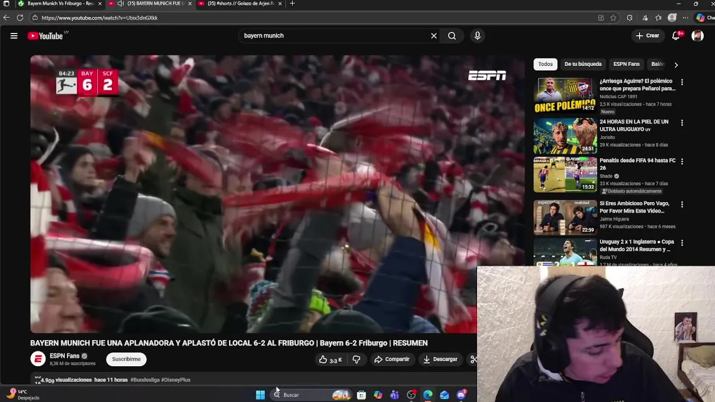Open options for Si Eres Ambicioso video
The width and height of the screenshot is (715, 402).
(681, 205)
